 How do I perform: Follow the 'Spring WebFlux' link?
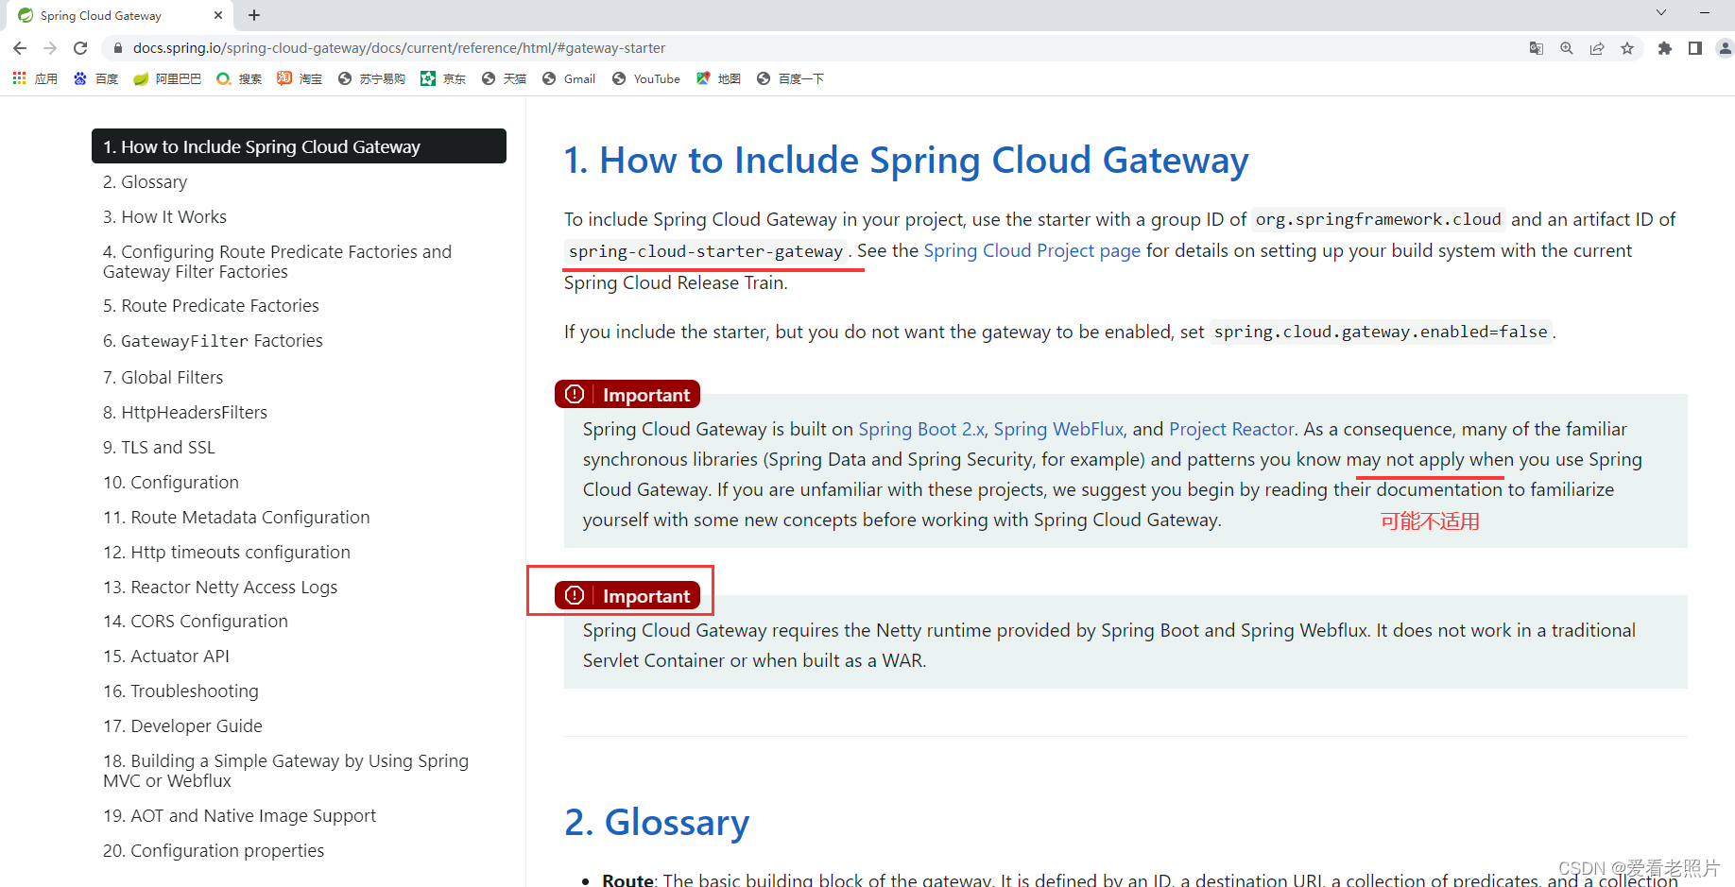click(1058, 429)
